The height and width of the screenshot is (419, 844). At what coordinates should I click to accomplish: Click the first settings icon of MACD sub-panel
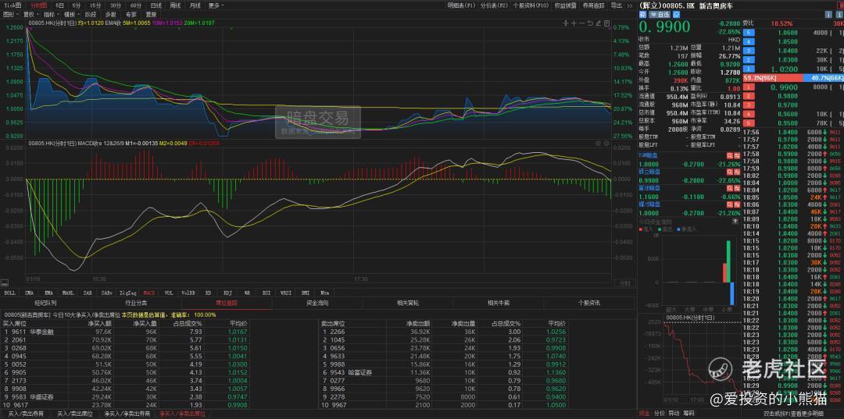tap(598, 144)
